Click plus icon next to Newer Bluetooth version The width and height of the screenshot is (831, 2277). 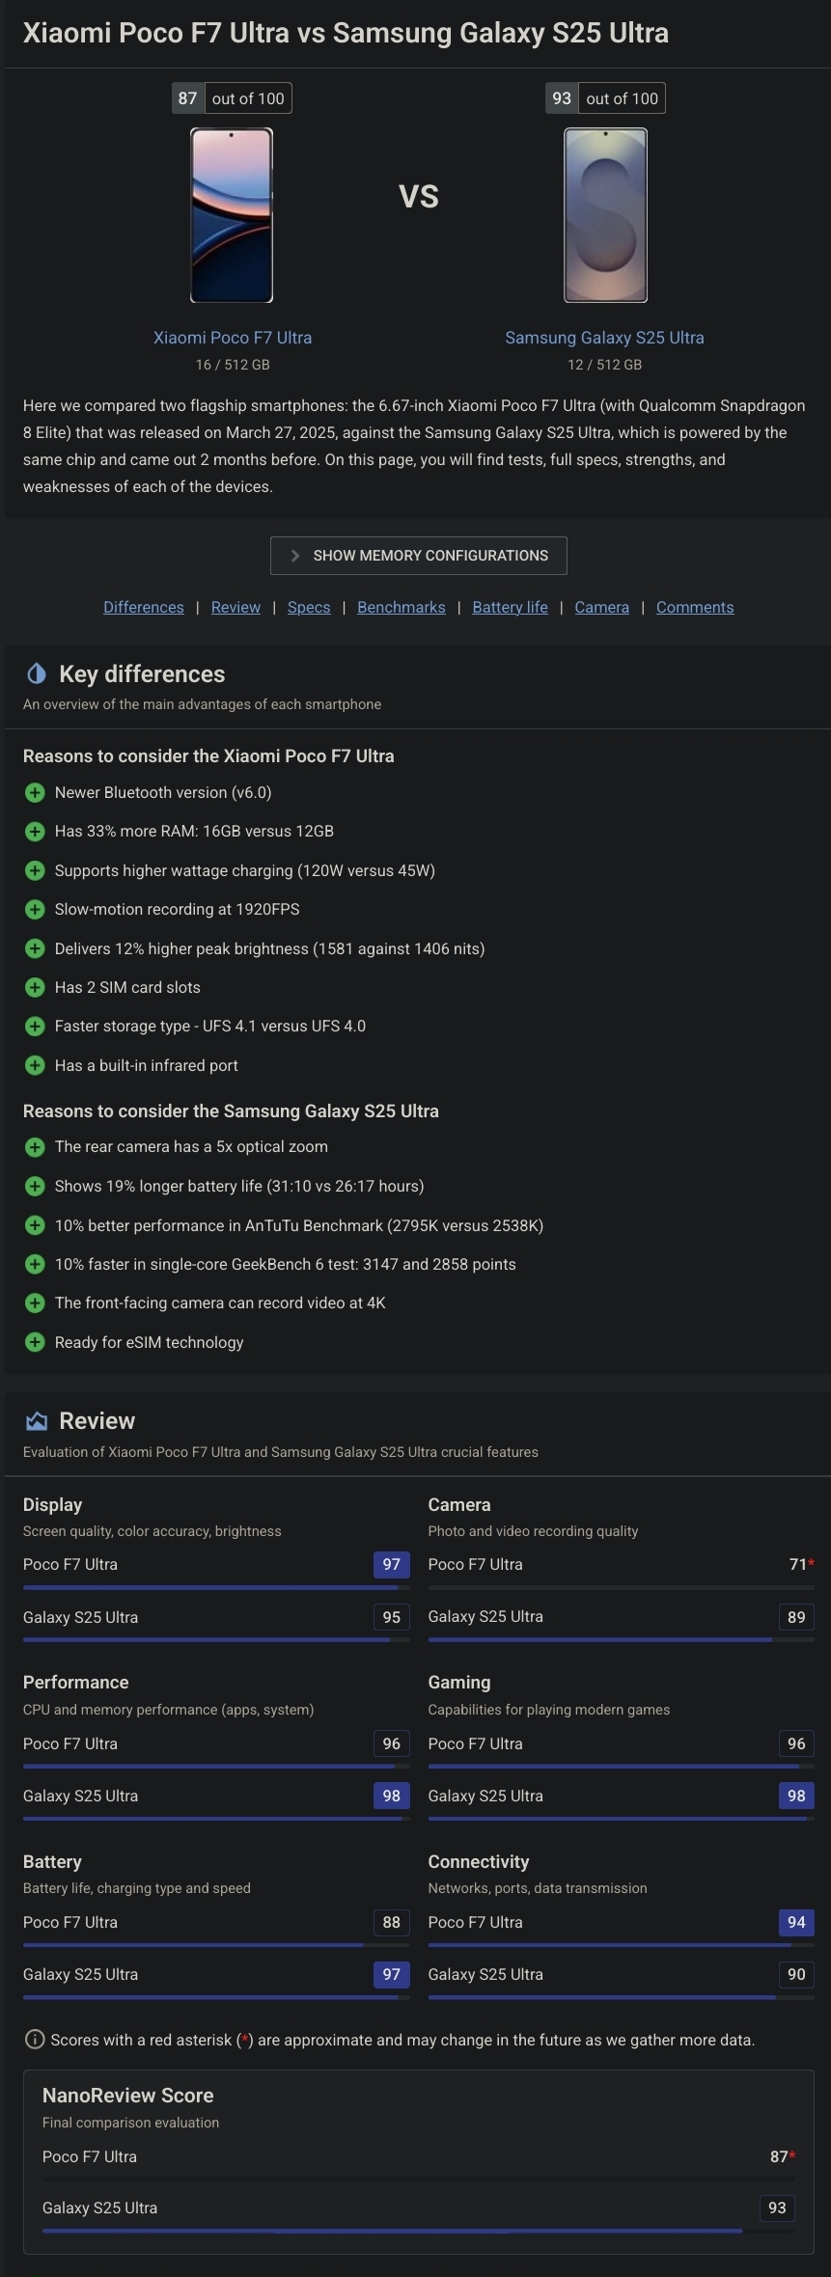coord(35,792)
